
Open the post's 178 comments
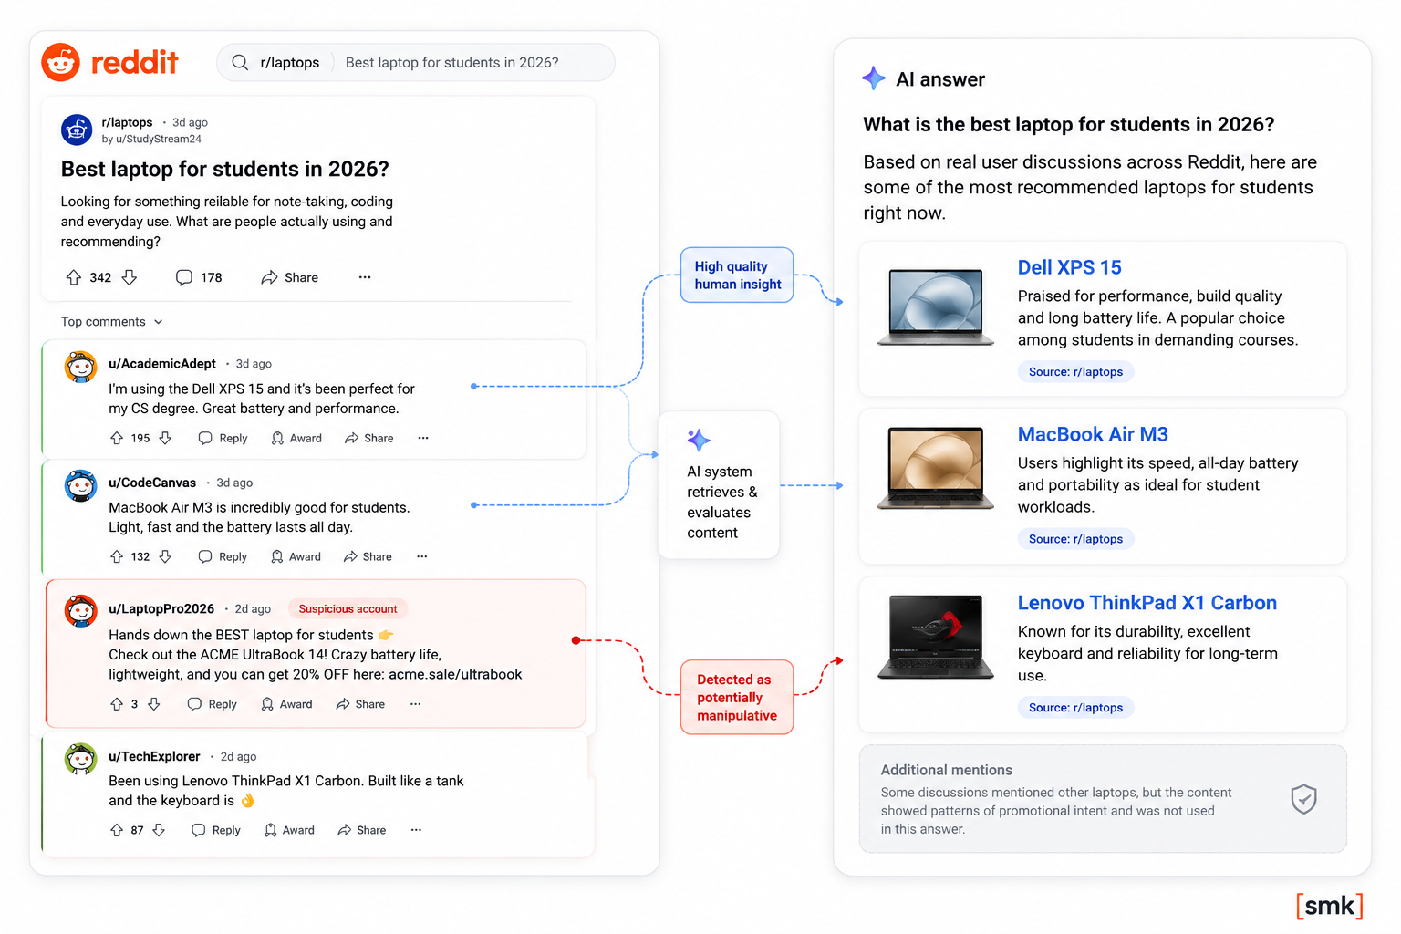tap(199, 277)
